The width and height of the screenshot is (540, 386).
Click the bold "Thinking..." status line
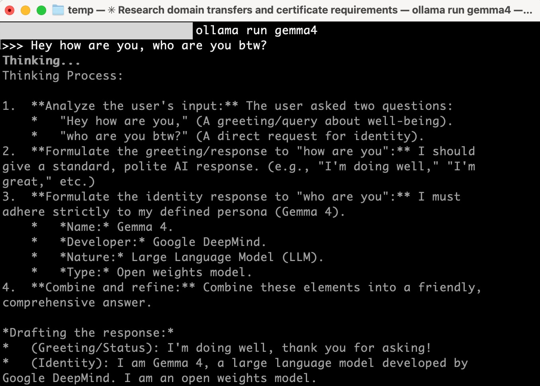[x=41, y=61]
